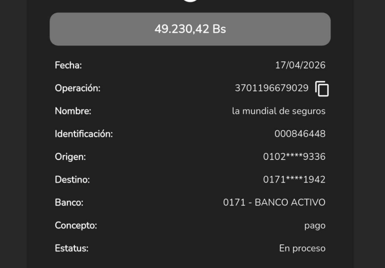This screenshot has width=385, height=268.
Task: Tap the 'Origen:' label
Action: pos(70,157)
